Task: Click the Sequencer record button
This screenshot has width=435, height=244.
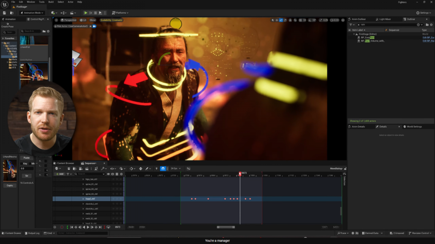Action: (62, 227)
